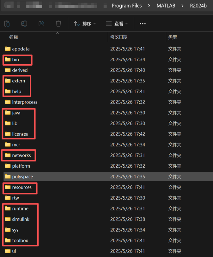
Task: Click the date 2025/5/26 17:40 for derived
Action: coord(127,70)
